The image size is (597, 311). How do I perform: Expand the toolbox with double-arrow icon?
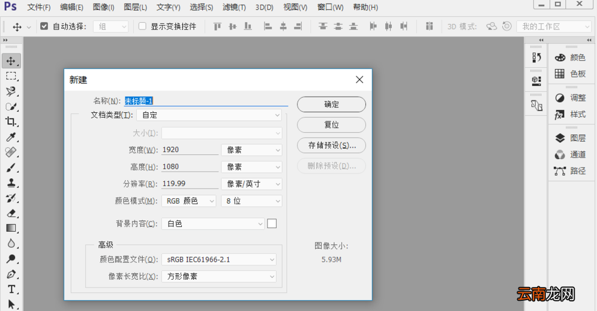click(5, 40)
